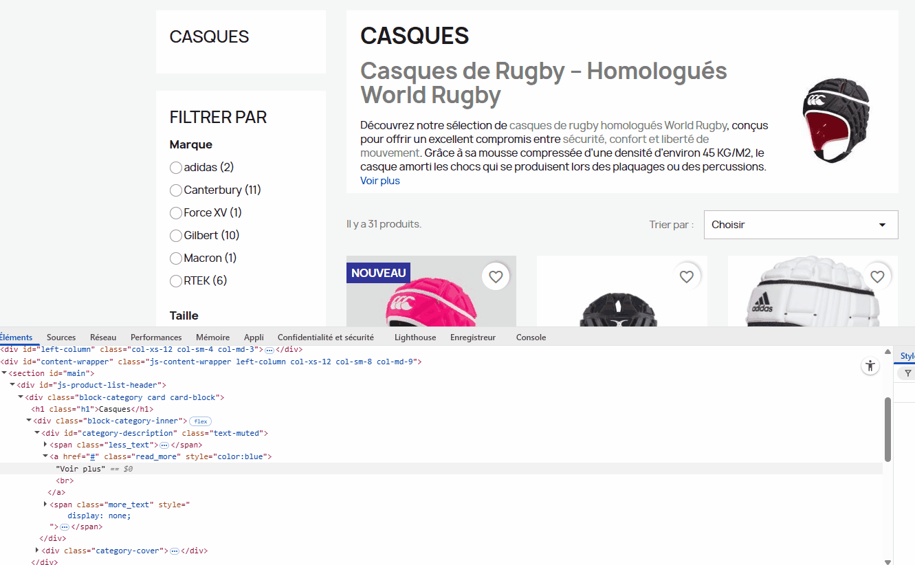Click the wishlist heart on the black helmet
Image resolution: width=915 pixels, height=565 pixels.
click(686, 276)
